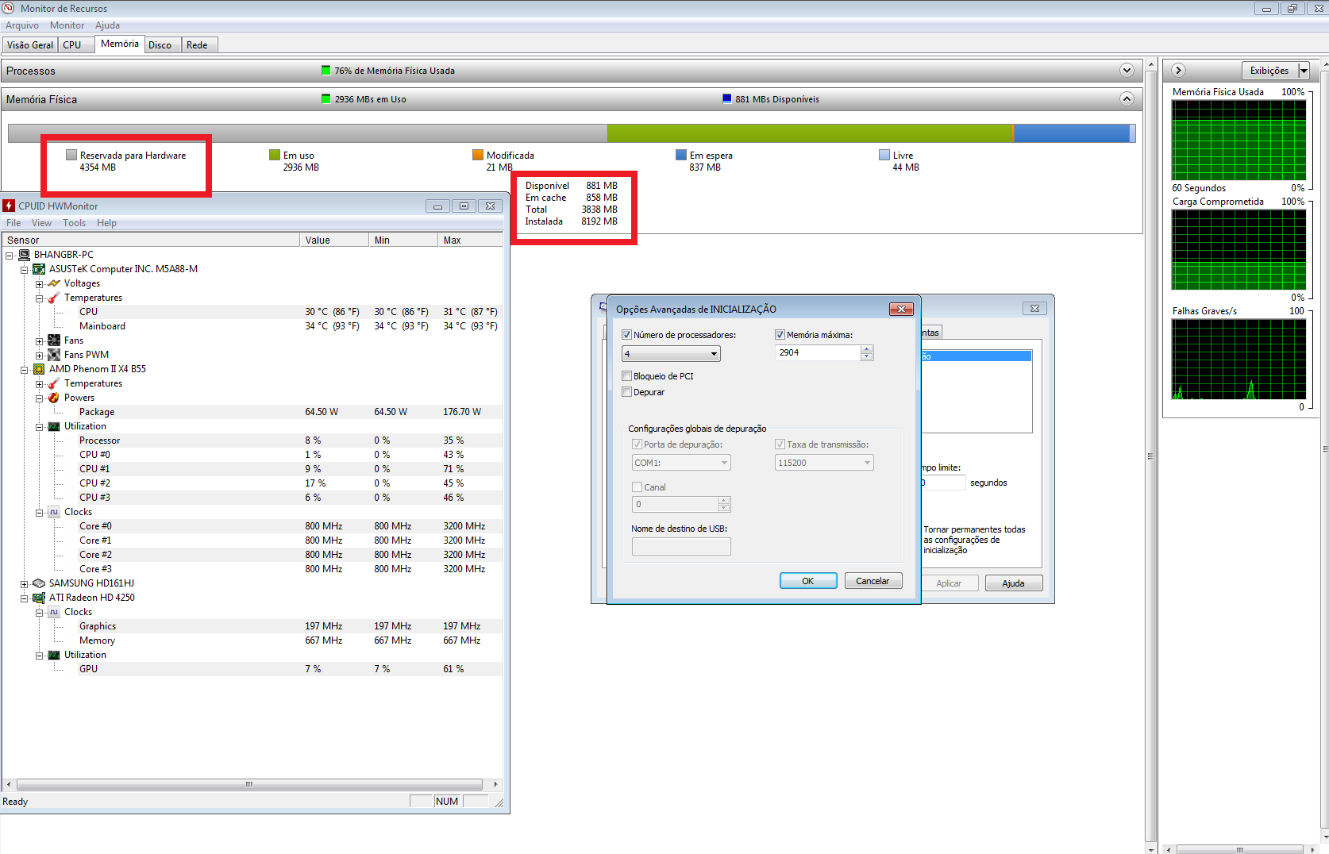This screenshot has height=854, width=1329.
Task: Collapse the BHANGBR-PC tree node
Action: 10,256
